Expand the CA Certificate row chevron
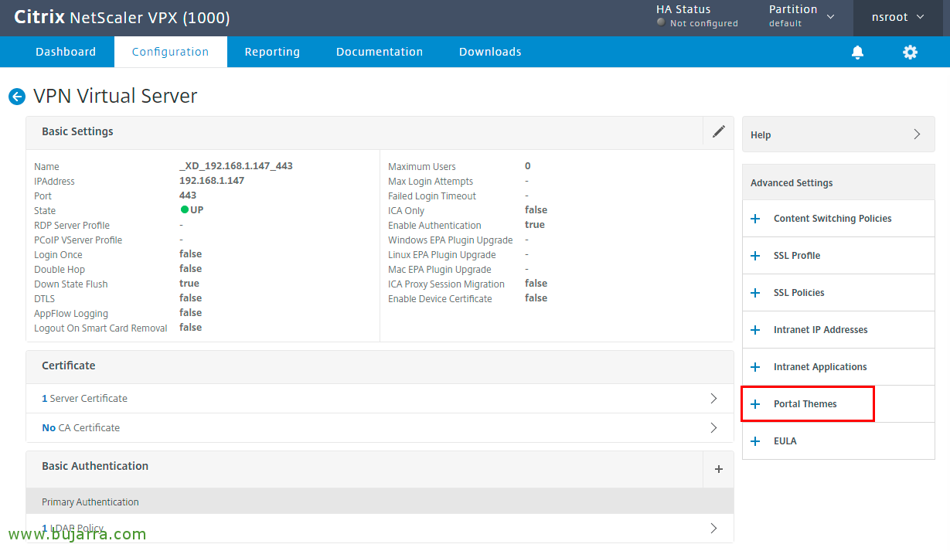Screen dimensions: 950x551 [713, 427]
